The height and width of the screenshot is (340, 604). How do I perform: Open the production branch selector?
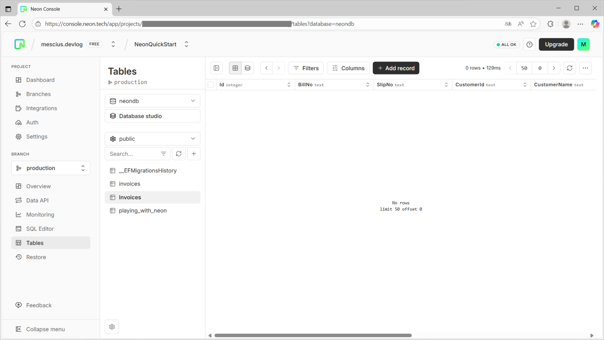click(x=51, y=168)
